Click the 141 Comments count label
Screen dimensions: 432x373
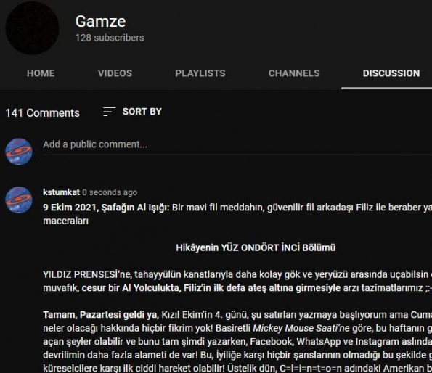(x=42, y=113)
